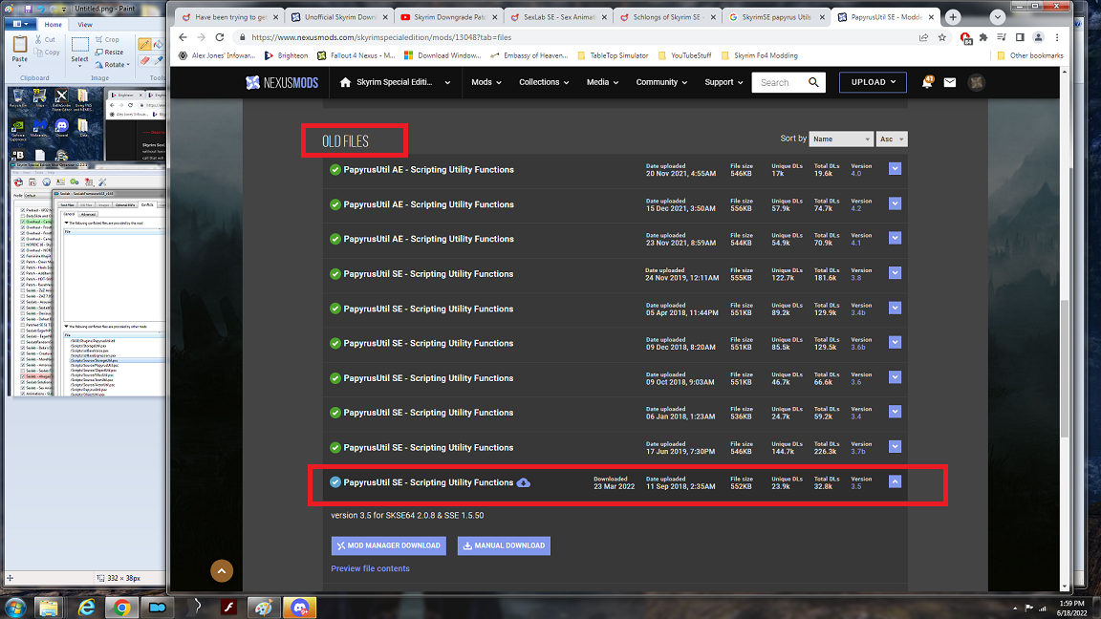This screenshot has width=1101, height=619.
Task: Open the Chrome extensions puzzle icon
Action: tap(983, 37)
